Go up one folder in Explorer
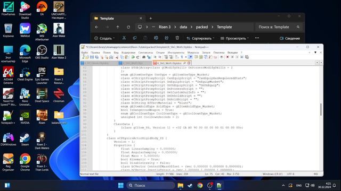 pyautogui.click(x=118, y=27)
